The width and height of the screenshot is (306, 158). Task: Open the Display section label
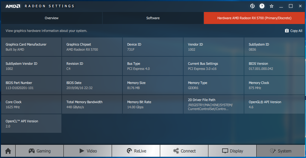236,151
